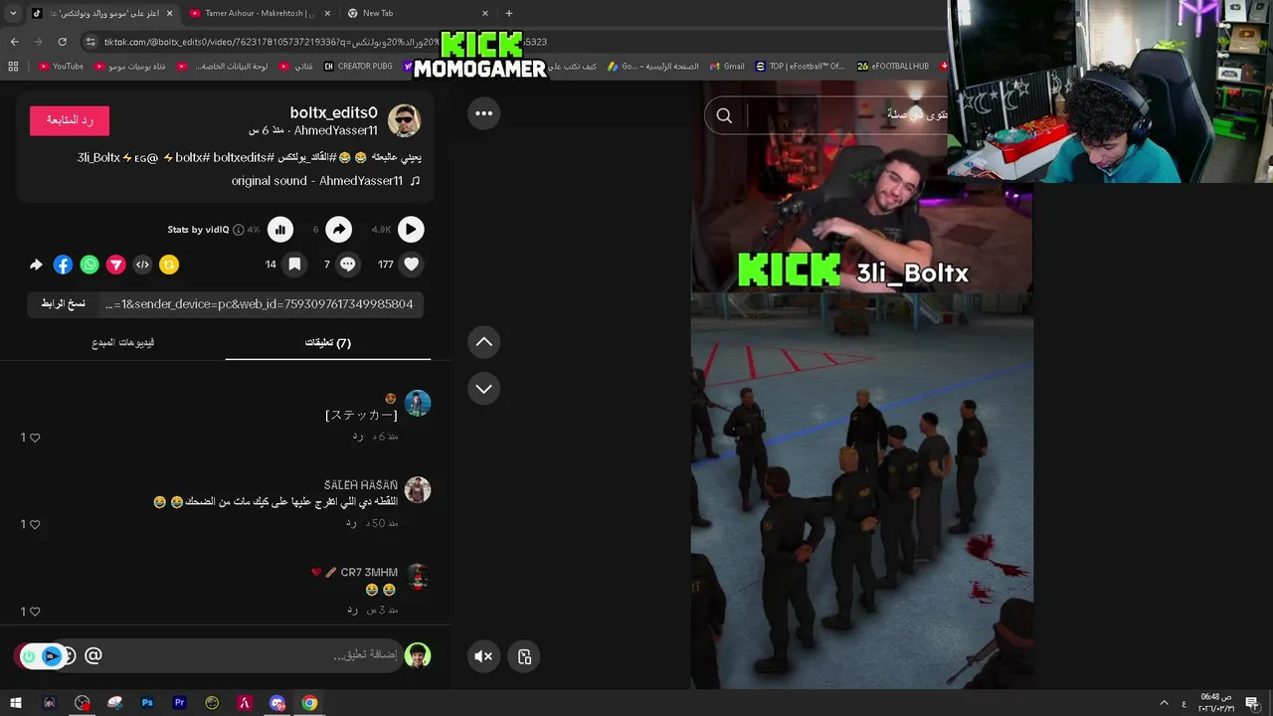Click the vidIQ shares arrow icon showing 6

[339, 230]
